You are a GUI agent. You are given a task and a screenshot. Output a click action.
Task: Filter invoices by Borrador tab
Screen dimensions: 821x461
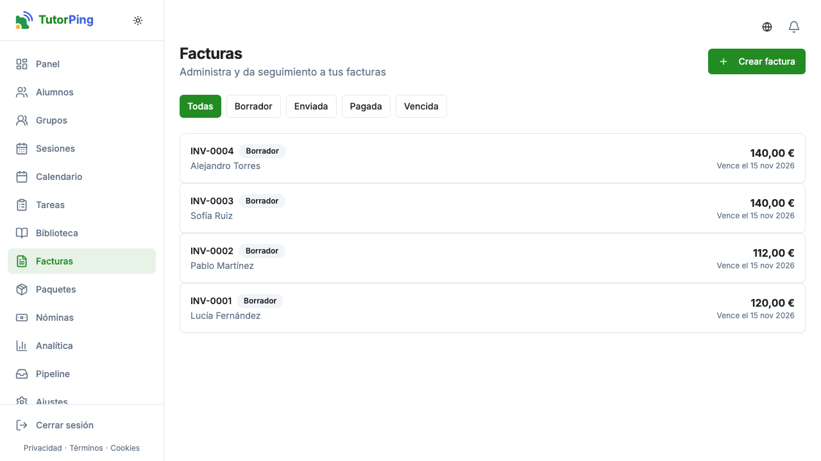pyautogui.click(x=253, y=106)
